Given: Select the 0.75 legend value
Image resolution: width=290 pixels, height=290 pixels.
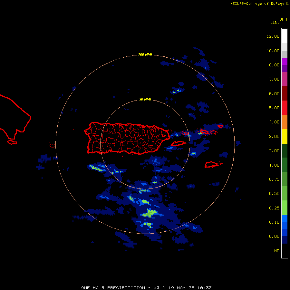Looking at the screenshot, I should (274, 179).
